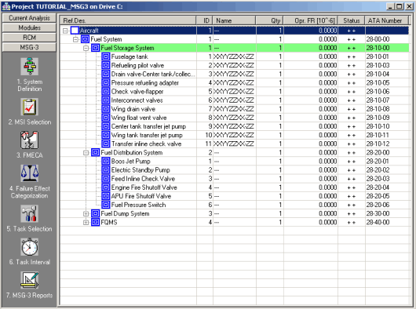Expand the Fuel Dump System node
416x309 pixels.
86,213
